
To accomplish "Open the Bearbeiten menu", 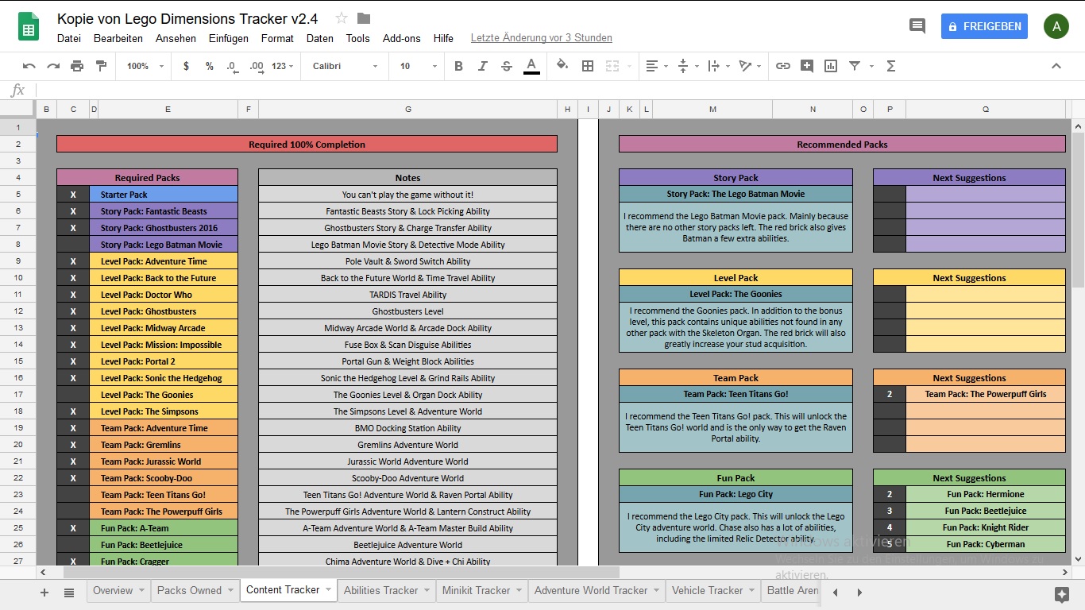I will 118,38.
